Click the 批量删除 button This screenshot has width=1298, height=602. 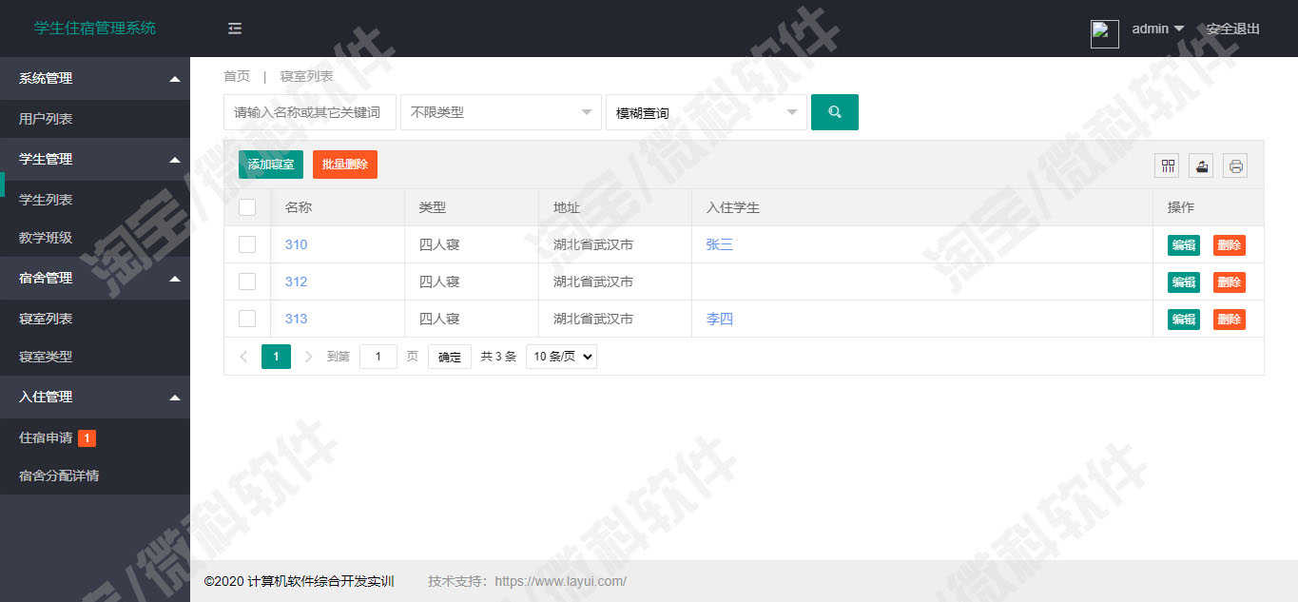(x=345, y=165)
